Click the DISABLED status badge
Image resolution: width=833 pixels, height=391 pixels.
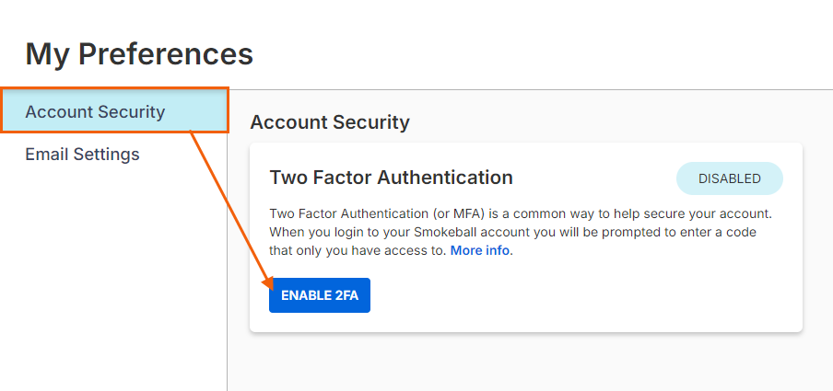pyautogui.click(x=729, y=178)
